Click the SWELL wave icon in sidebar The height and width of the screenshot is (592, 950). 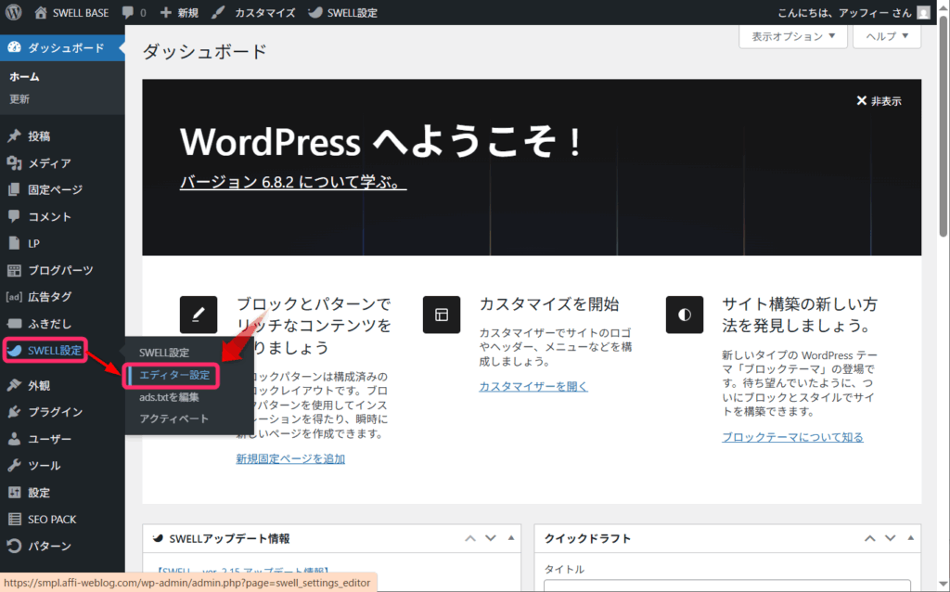pyautogui.click(x=15, y=351)
